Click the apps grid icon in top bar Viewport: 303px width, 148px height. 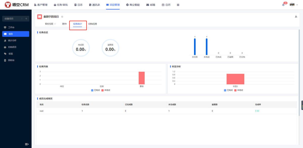tap(178, 5)
